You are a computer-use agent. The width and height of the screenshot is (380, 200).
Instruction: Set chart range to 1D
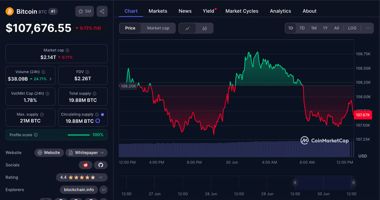[x=291, y=28]
